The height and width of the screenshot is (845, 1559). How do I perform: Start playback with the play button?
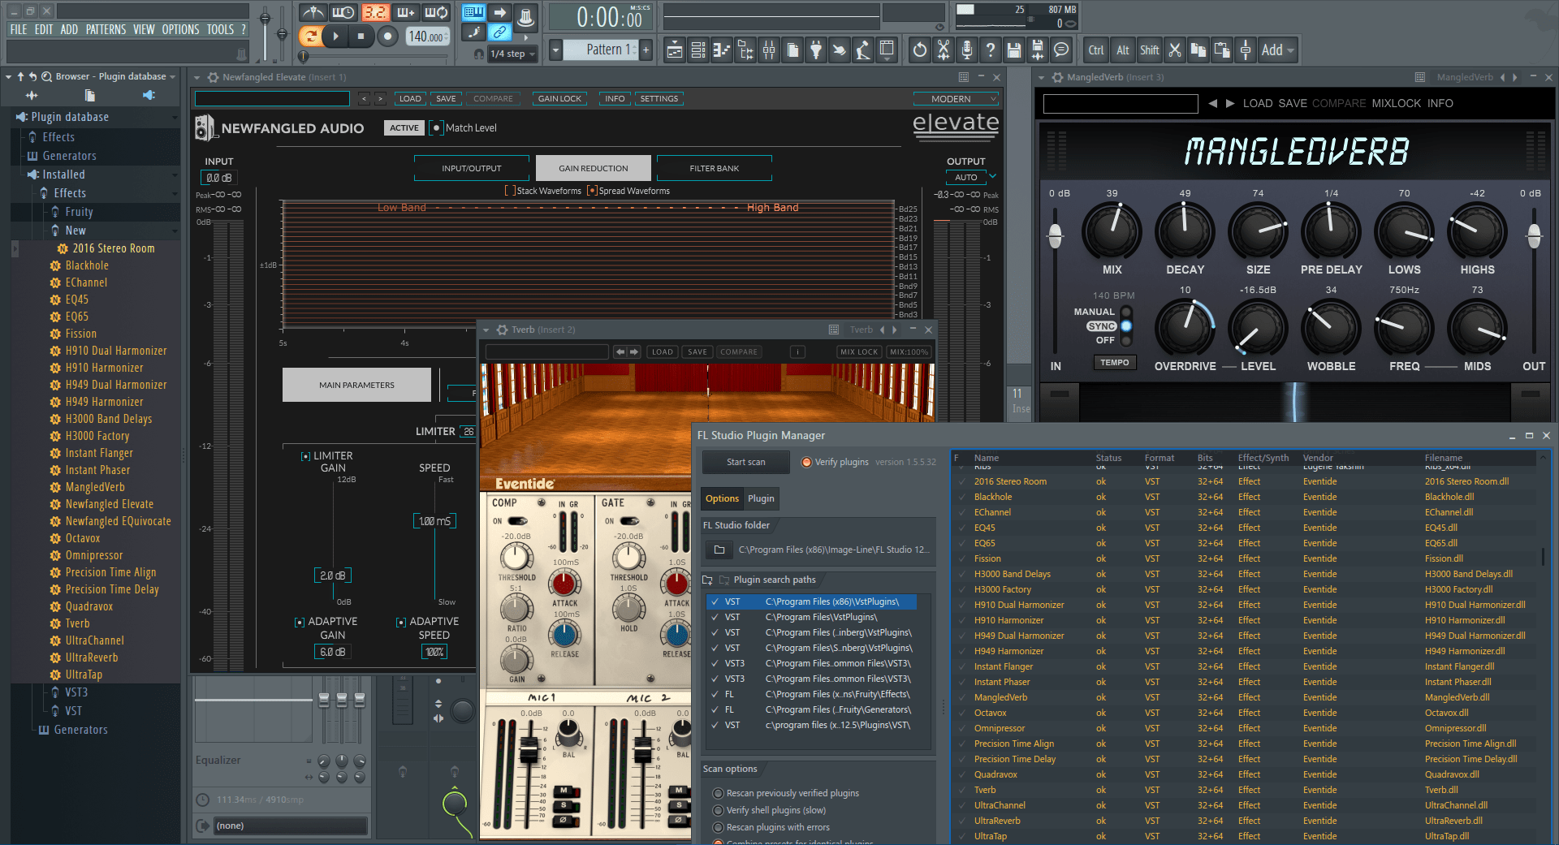[335, 37]
